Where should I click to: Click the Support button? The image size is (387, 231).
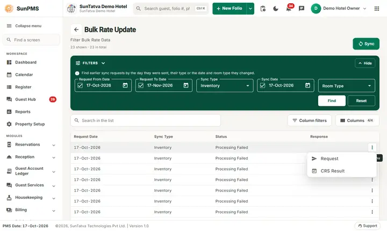pyautogui.click(x=368, y=226)
